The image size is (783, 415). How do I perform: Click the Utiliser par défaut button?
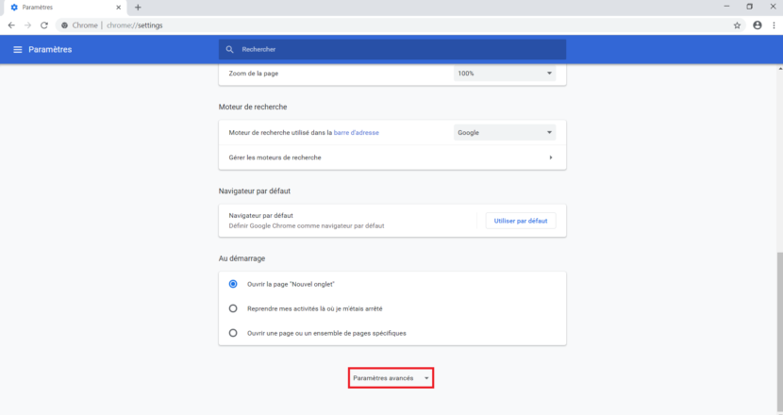(520, 221)
